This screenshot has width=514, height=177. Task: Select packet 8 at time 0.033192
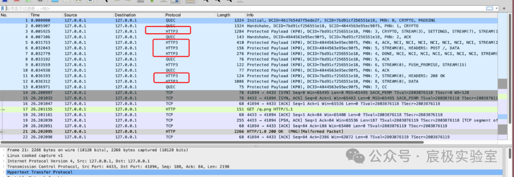coord(248,59)
